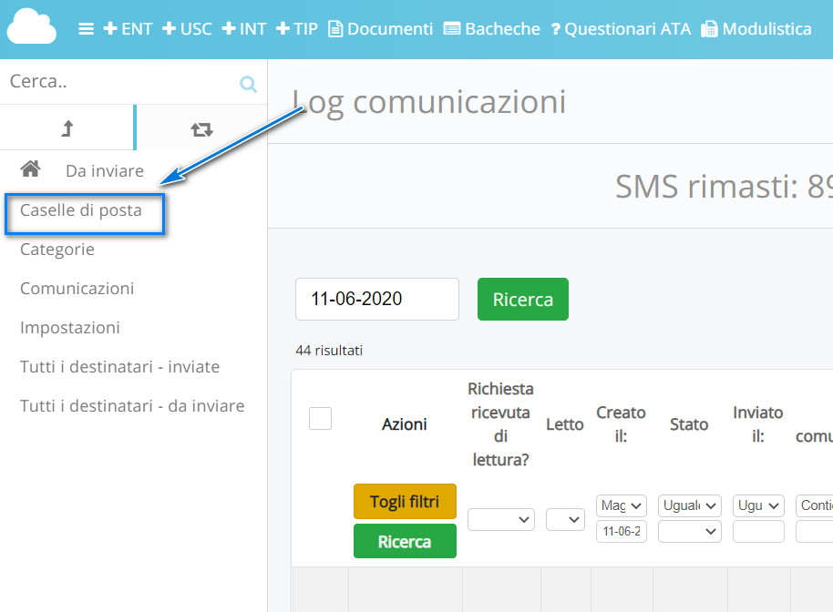Viewport: 833px width, 612px height.
Task: Click the ENT plus shortcut
Action: click(x=128, y=28)
